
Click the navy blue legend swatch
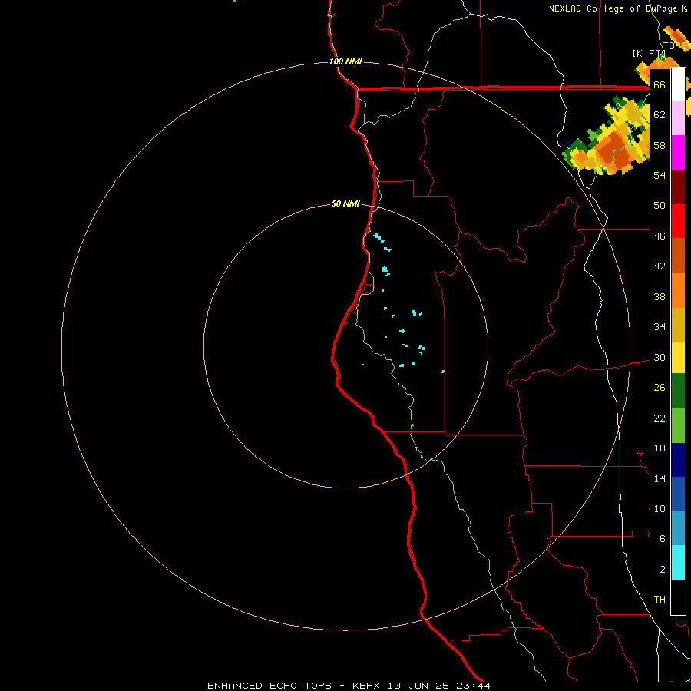coord(678,460)
